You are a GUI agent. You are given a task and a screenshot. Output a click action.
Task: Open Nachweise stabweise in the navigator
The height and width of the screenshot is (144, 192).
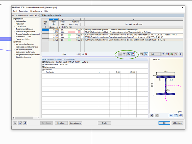(24, 50)
